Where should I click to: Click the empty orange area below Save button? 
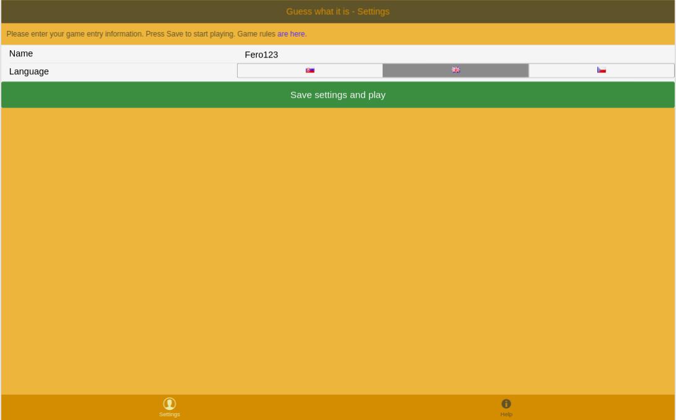pos(338,248)
